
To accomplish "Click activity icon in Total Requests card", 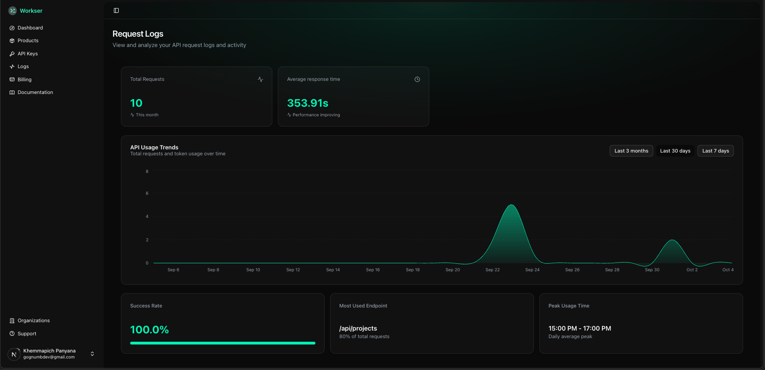I will [x=260, y=79].
